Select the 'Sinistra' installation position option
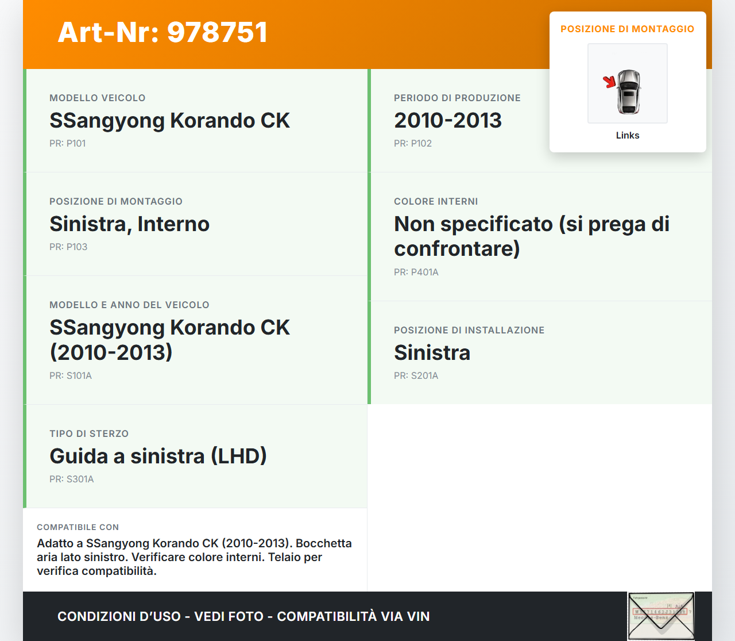 click(432, 352)
